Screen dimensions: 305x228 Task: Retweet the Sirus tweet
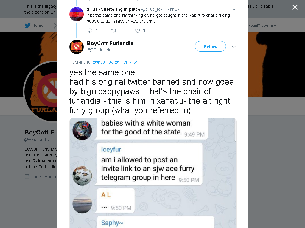pyautogui.click(x=113, y=31)
